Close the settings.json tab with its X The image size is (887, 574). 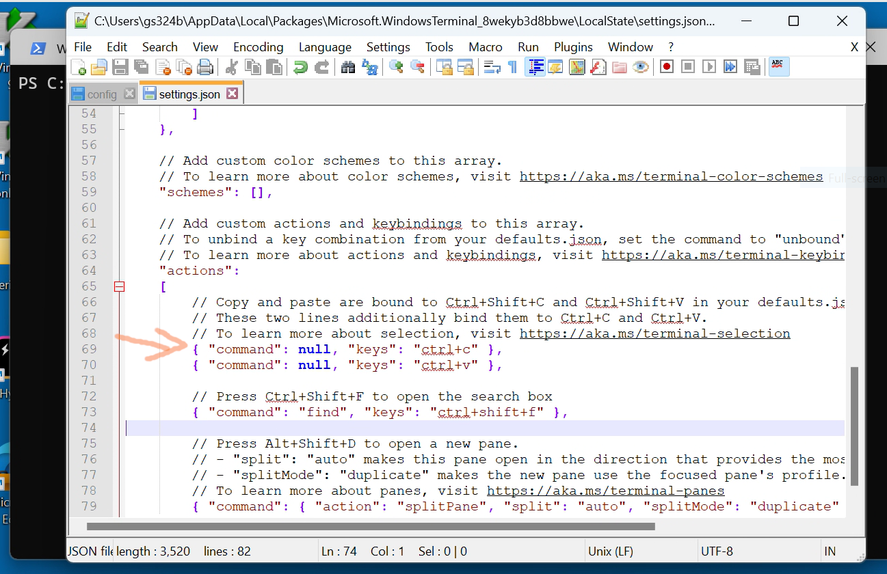[x=233, y=94]
